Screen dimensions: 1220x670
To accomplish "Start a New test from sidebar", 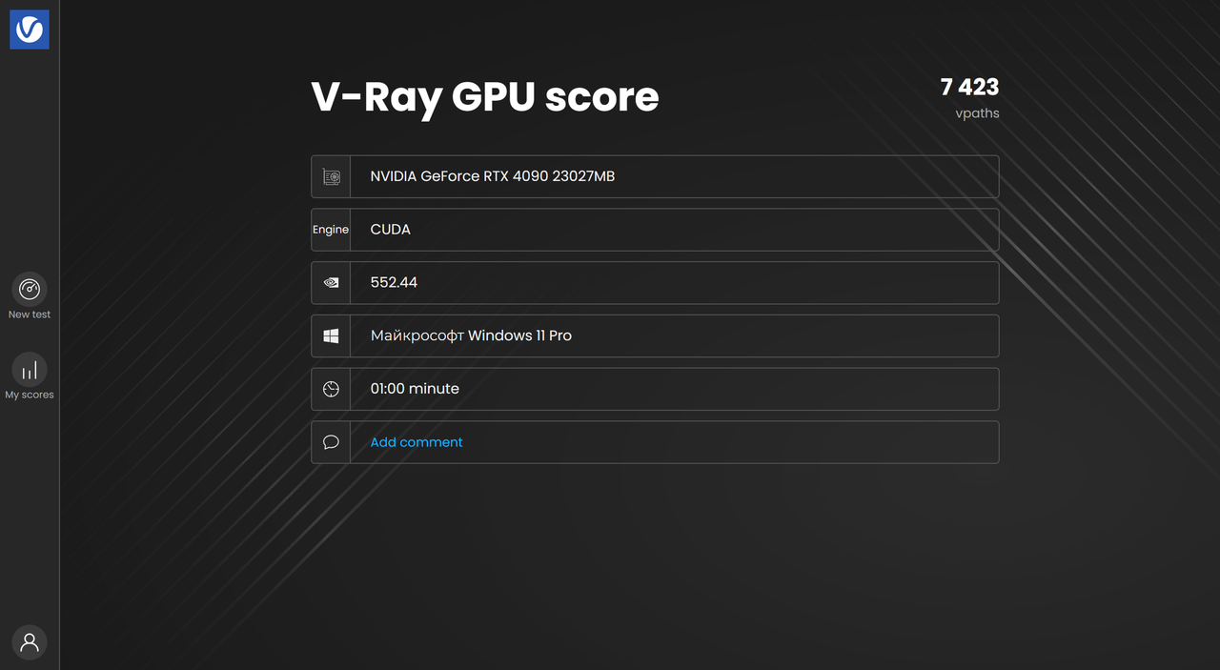I will click(30, 289).
